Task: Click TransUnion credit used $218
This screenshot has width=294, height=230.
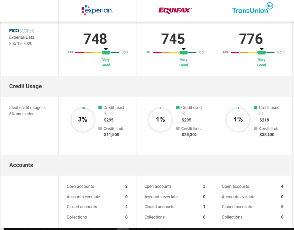Action: pos(264,120)
